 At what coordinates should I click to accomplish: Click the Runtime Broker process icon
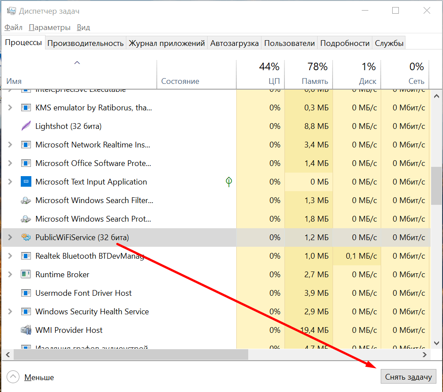(26, 275)
